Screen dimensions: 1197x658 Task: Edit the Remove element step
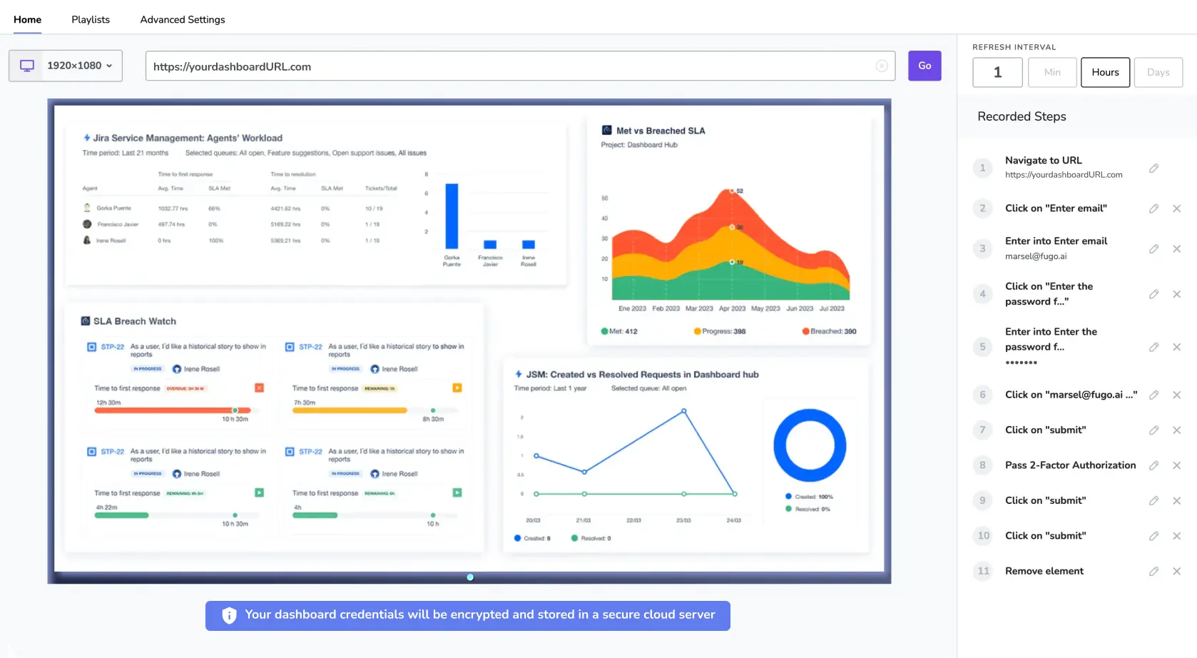[1153, 571]
